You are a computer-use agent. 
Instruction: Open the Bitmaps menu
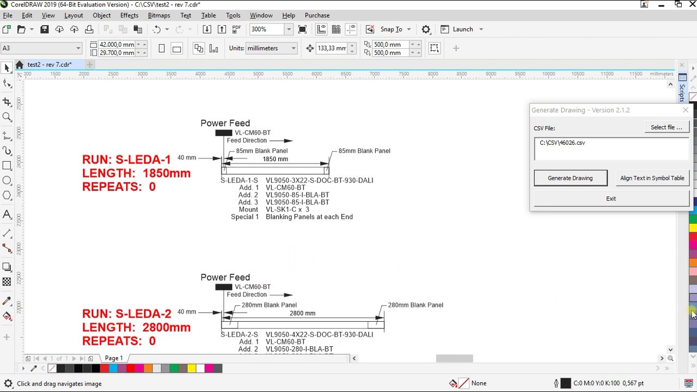(x=159, y=15)
